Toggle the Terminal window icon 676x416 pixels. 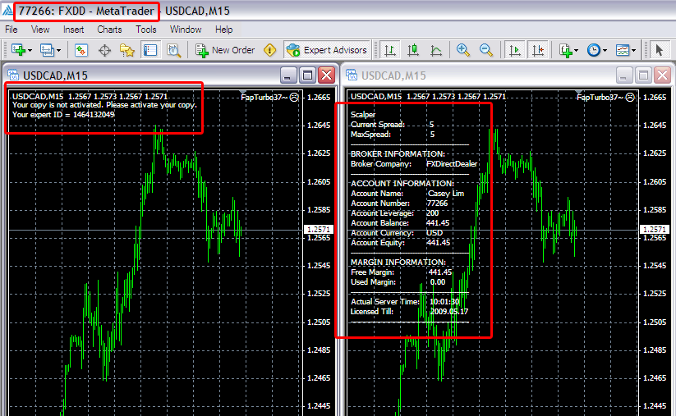pyautogui.click(x=150, y=50)
